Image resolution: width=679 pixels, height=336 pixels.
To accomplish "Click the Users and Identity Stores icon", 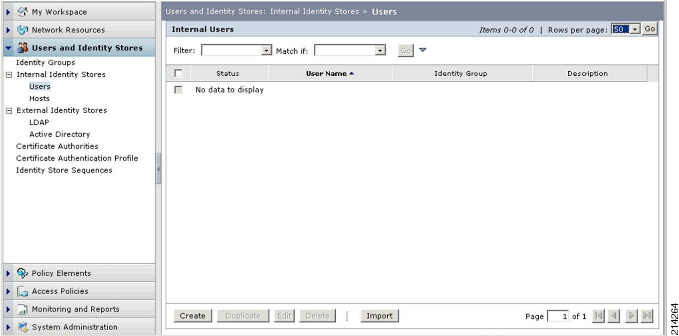I will tap(22, 48).
